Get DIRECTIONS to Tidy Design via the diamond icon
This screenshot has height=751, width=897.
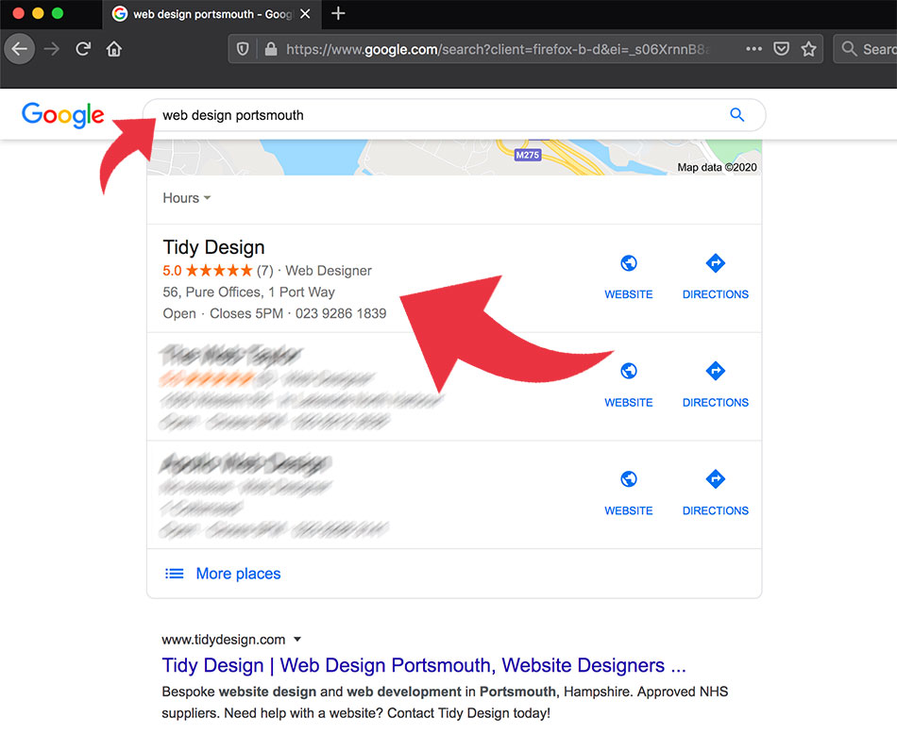pos(715,263)
